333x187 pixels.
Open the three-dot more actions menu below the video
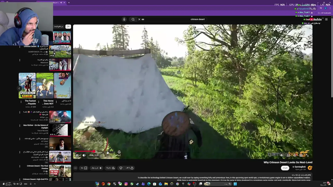point(75,168)
